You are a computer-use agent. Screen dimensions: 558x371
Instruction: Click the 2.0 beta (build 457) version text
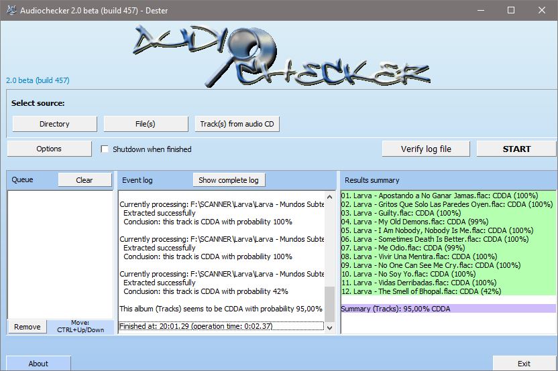tap(38, 80)
